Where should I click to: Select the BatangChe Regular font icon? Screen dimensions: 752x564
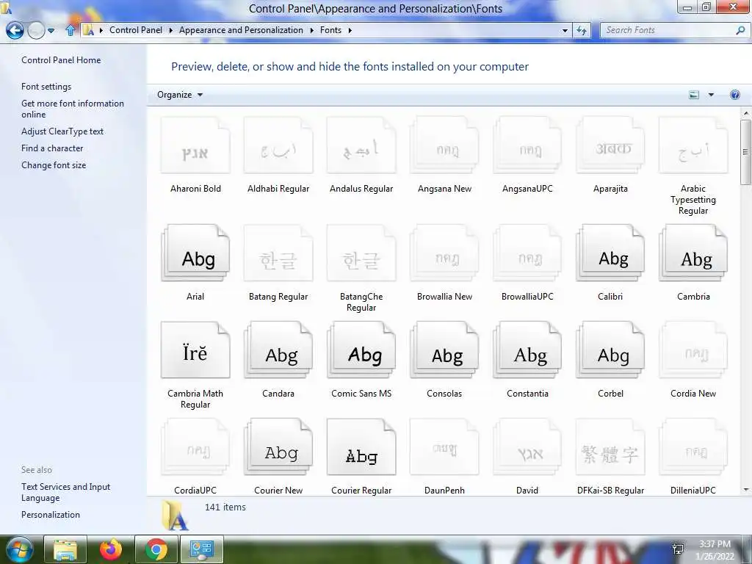pos(361,253)
